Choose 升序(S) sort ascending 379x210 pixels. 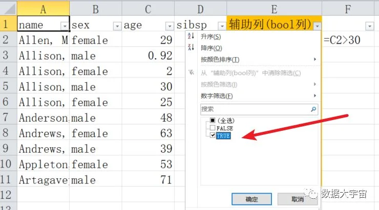coord(211,37)
